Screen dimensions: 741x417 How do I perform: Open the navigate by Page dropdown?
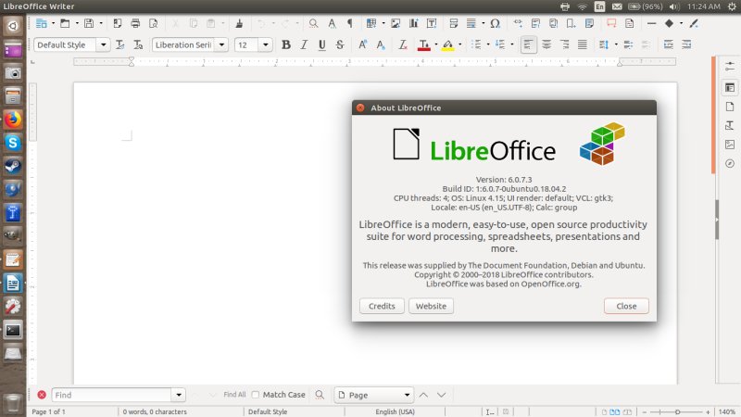point(374,395)
